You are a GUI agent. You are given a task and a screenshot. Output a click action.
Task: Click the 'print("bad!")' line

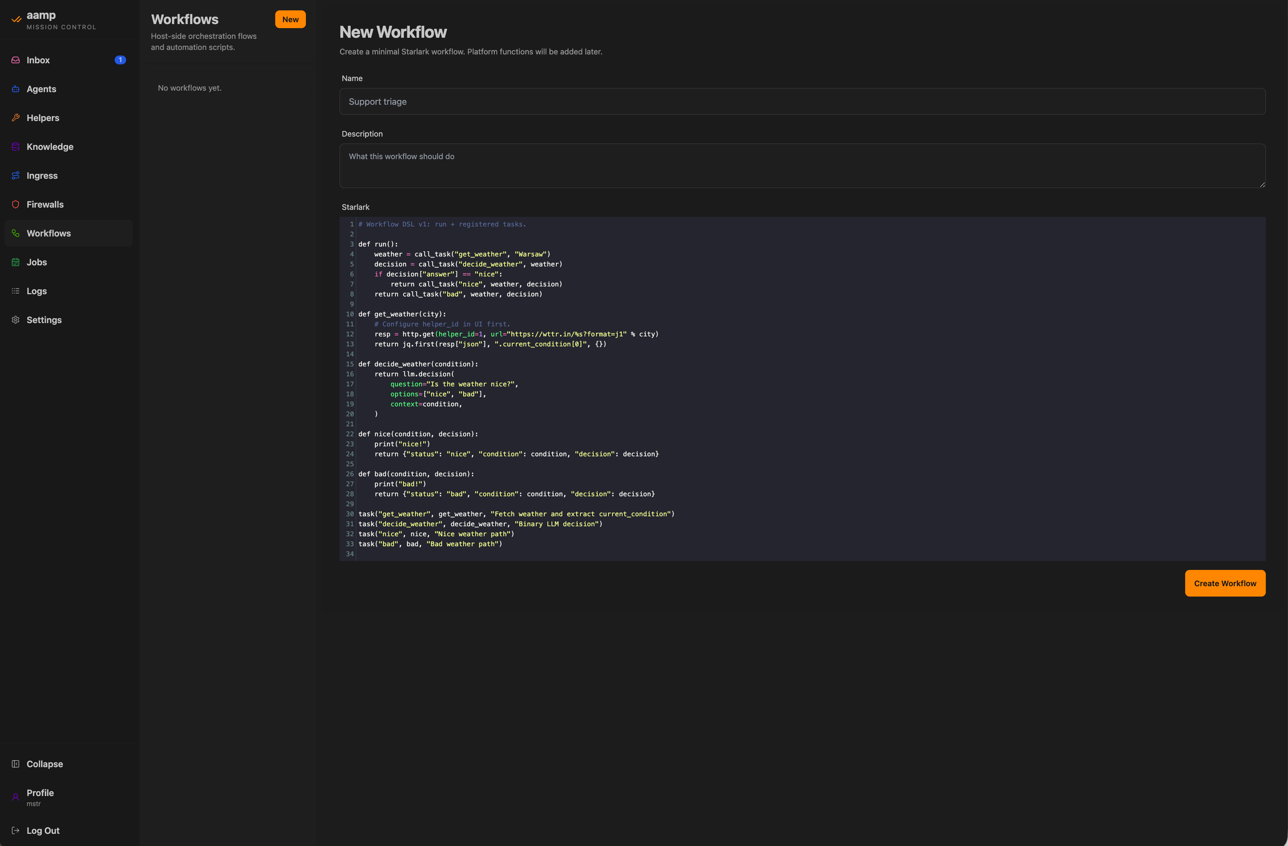(400, 484)
